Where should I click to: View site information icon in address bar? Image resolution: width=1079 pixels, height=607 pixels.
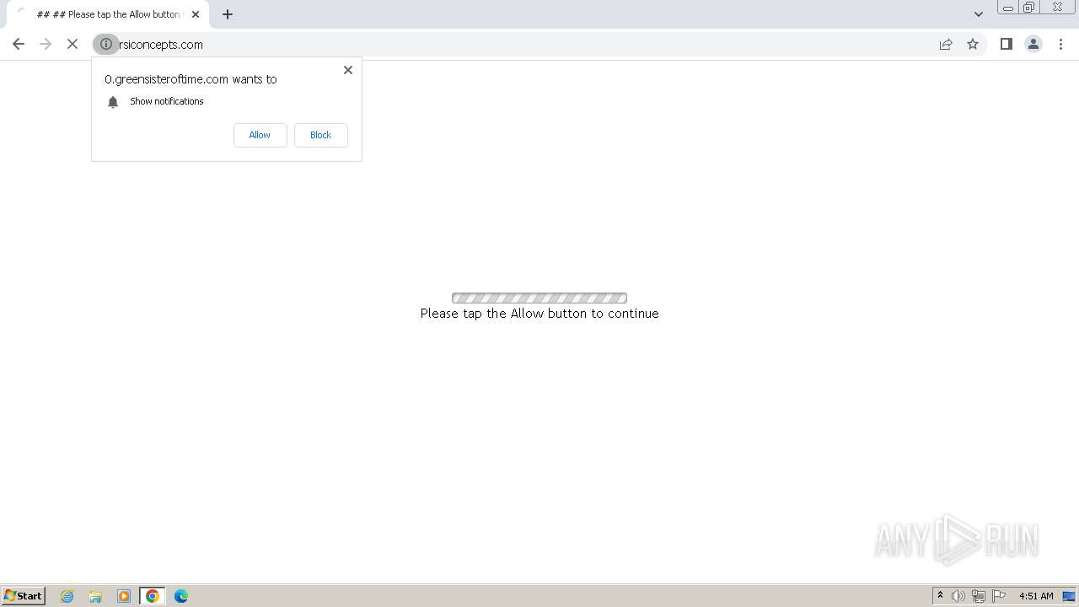tap(106, 45)
